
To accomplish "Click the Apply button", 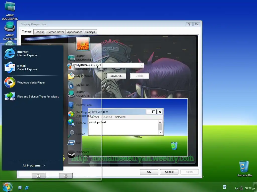I will pyautogui.click(x=189, y=172).
